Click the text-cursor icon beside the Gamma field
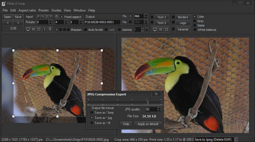Image resolution: width=255 pixels, height=142 pixels. tap(147, 29)
